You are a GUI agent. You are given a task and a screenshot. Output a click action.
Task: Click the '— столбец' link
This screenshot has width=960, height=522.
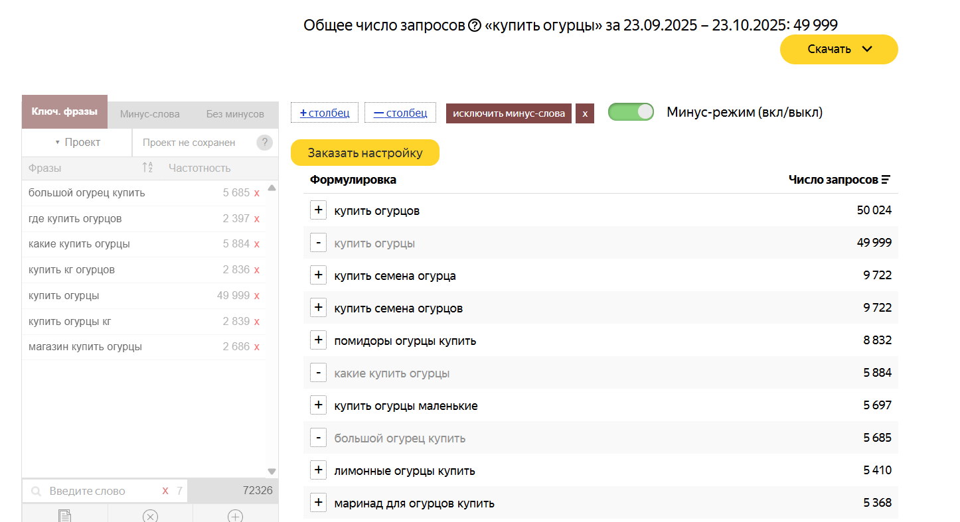click(400, 113)
